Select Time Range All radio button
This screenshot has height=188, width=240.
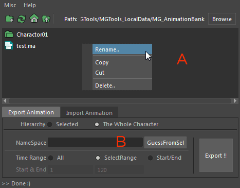click(51, 158)
